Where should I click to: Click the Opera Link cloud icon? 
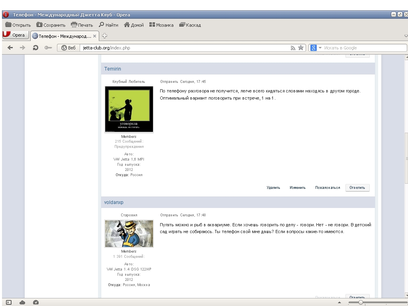coord(22,302)
